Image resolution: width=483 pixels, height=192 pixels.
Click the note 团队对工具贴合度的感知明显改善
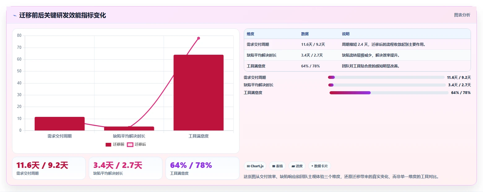pos(371,66)
